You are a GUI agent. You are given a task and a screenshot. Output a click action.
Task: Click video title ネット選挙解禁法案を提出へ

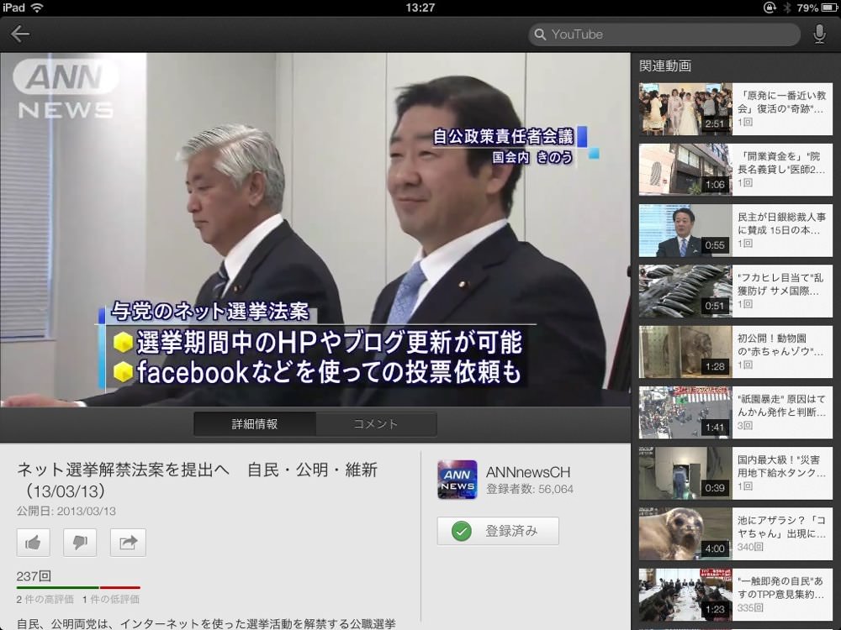(x=198, y=480)
